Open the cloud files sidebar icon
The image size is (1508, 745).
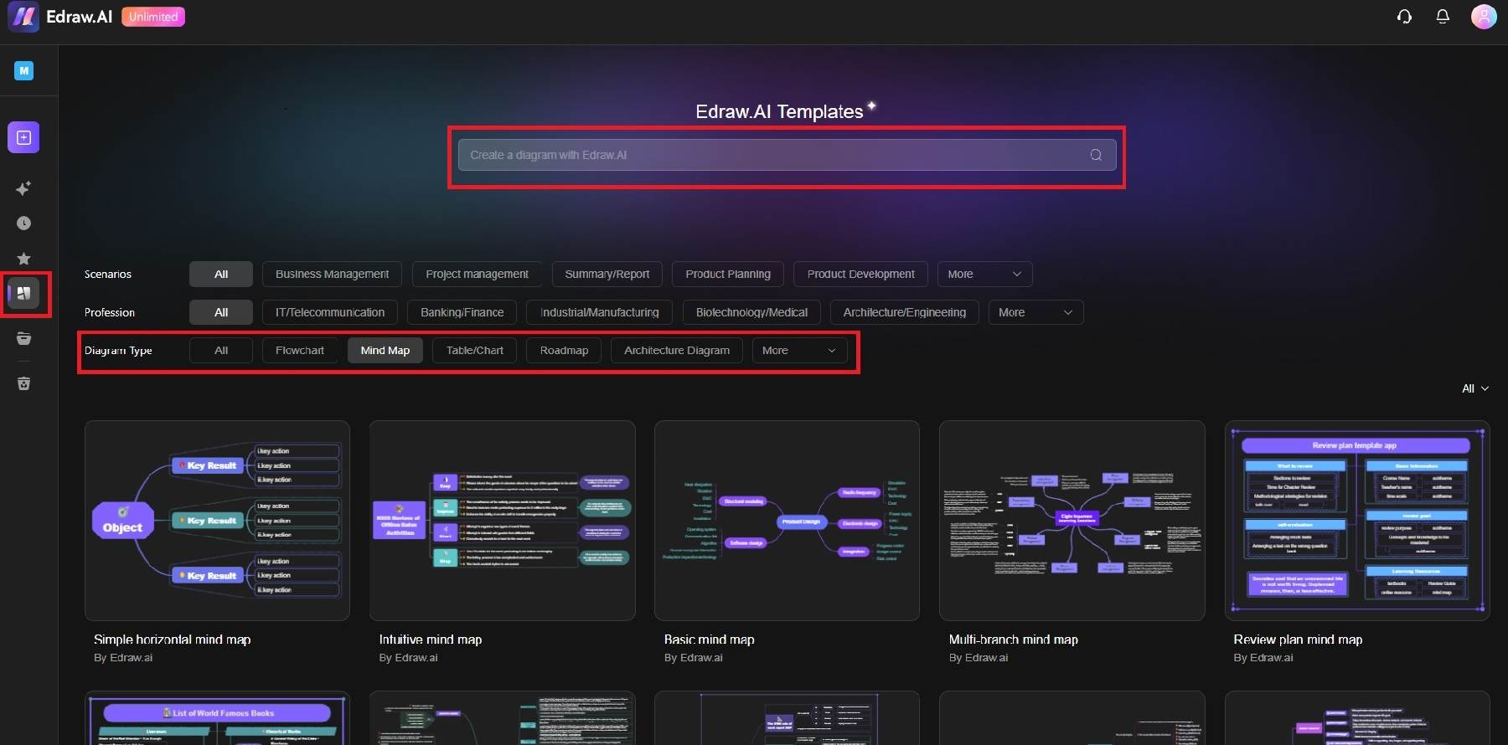pyautogui.click(x=23, y=338)
